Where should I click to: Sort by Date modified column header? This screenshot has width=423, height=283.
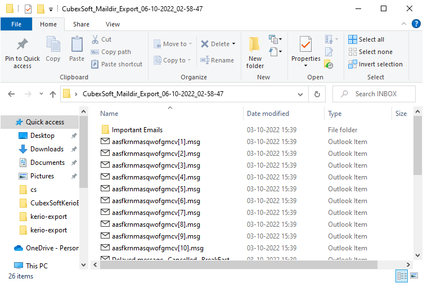point(268,114)
